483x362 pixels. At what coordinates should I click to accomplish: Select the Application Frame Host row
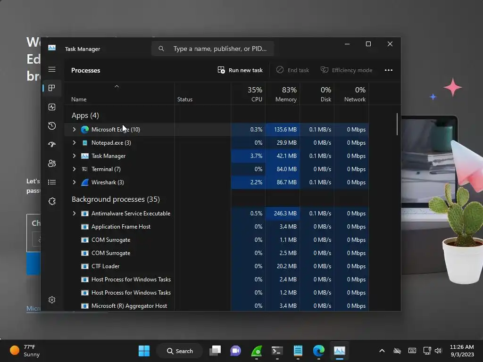pos(216,227)
